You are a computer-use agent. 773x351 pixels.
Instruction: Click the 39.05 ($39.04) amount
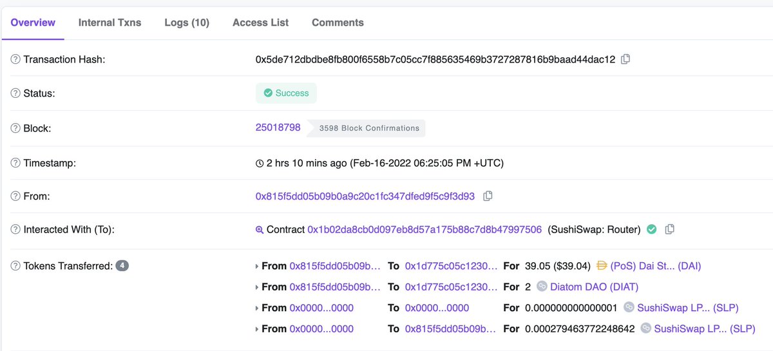[558, 265]
